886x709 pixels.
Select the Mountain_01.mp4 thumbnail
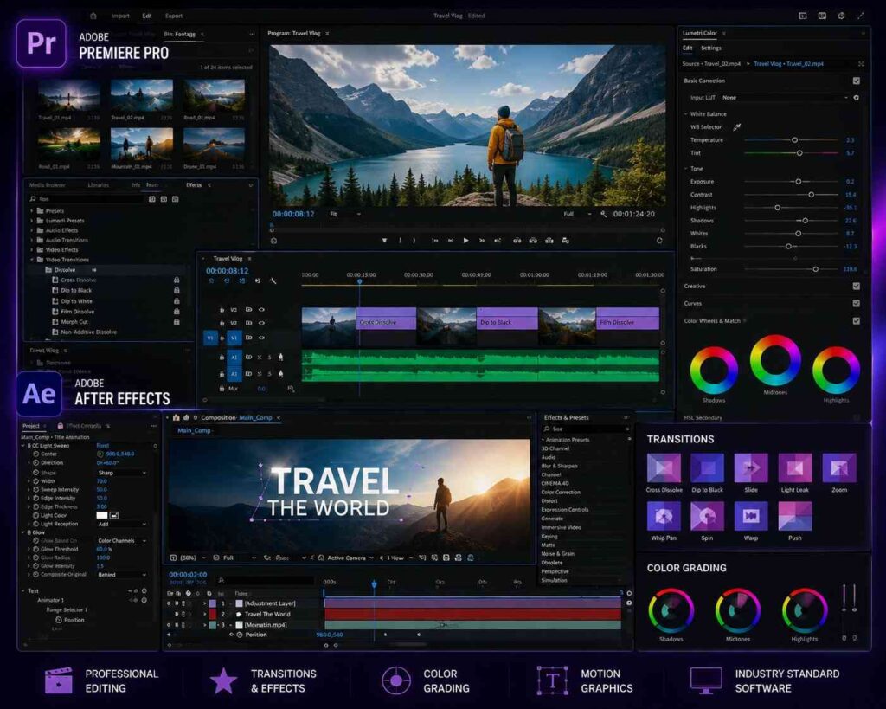pos(141,144)
